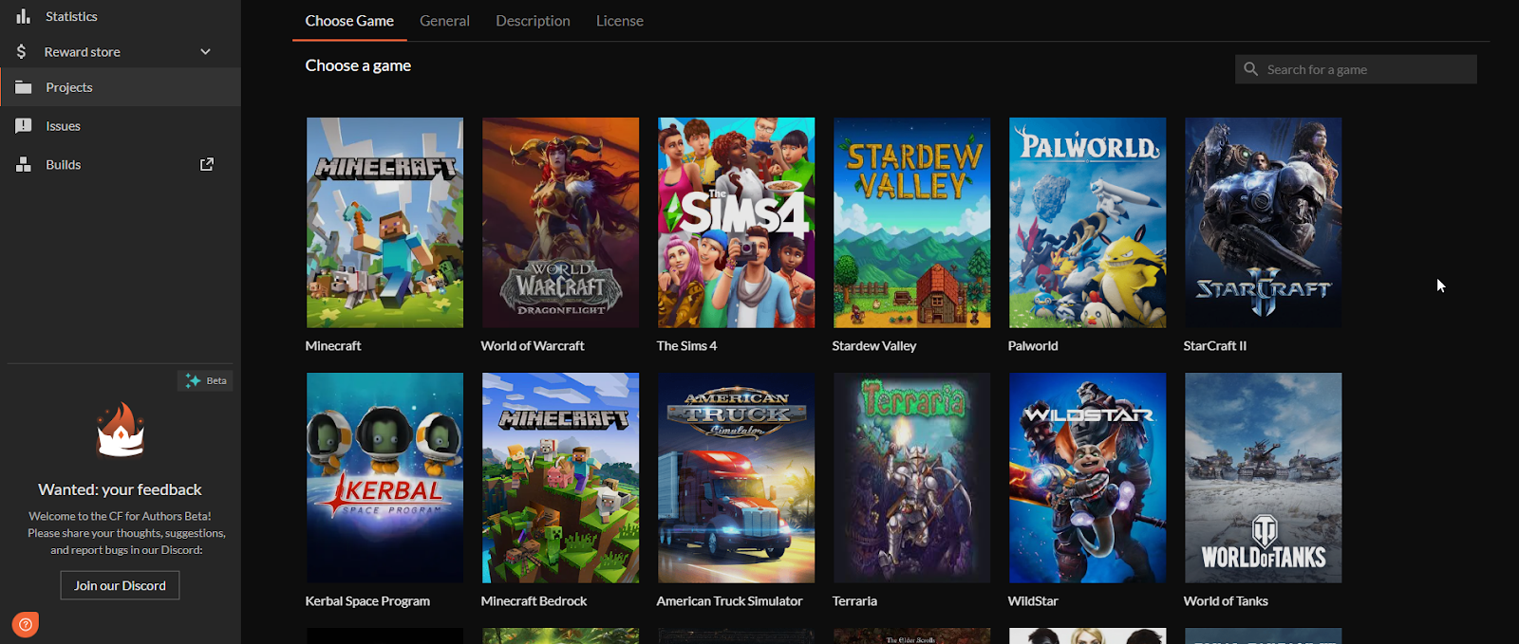Click the Choose a game heading

pyautogui.click(x=358, y=65)
